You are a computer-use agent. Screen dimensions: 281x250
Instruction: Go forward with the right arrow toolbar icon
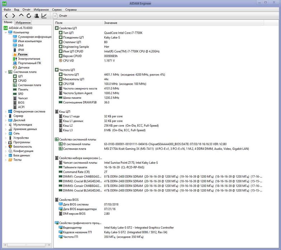[x=14, y=16]
